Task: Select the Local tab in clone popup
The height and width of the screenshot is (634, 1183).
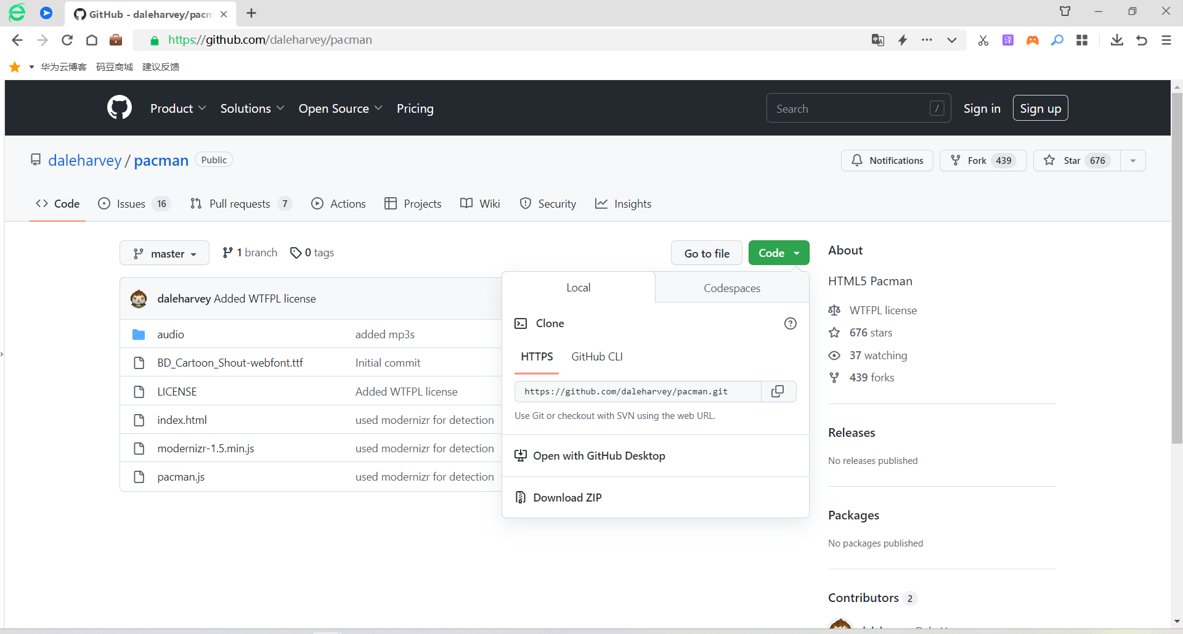Action: [x=579, y=288]
